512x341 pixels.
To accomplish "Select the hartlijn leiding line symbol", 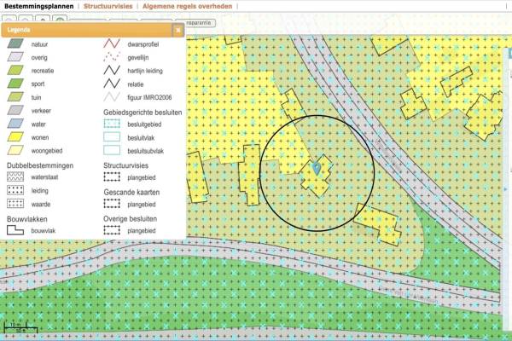I will pos(112,71).
